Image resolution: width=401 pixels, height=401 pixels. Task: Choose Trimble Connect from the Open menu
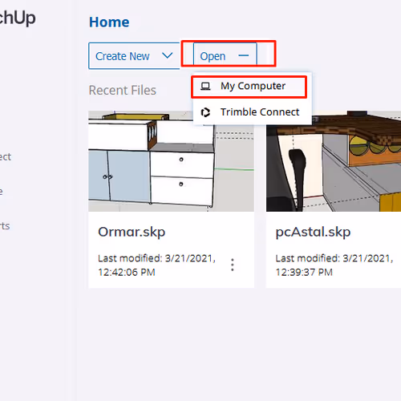coord(252,112)
